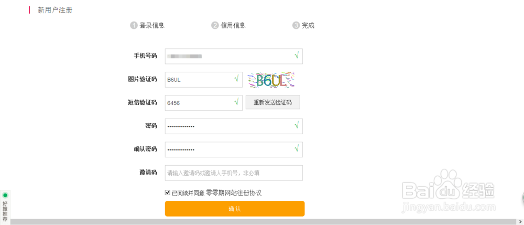Uncheck the 已阅读并同意 agreement checkbox
This screenshot has width=524, height=225.
pyautogui.click(x=168, y=192)
